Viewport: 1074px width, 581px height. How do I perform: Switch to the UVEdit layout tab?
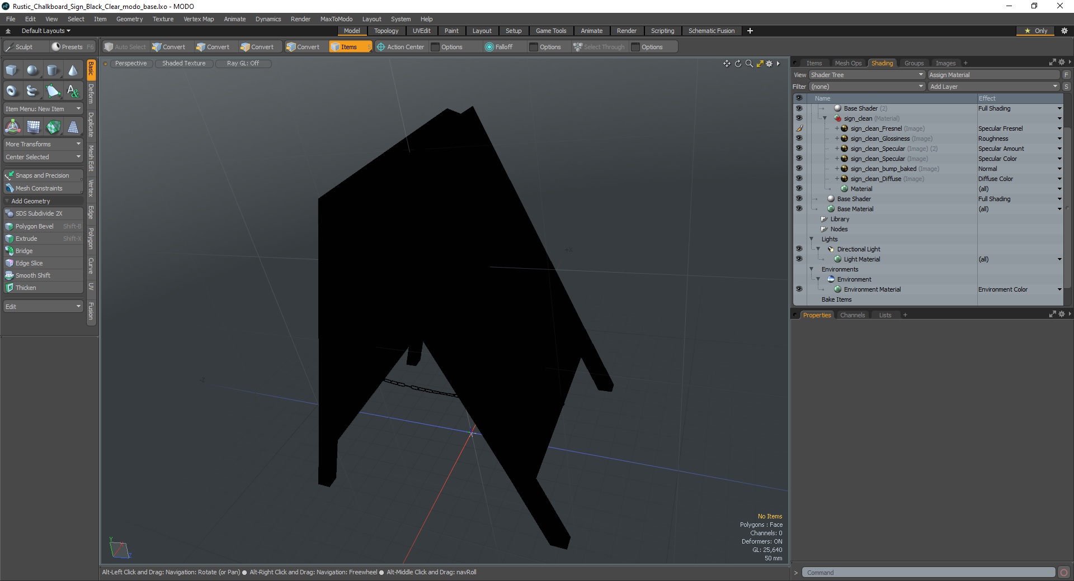421,31
